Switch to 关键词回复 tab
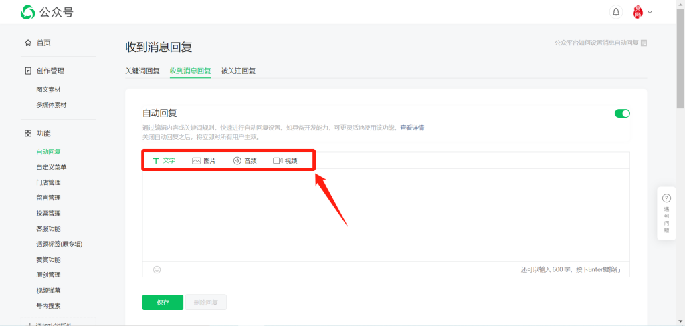The width and height of the screenshot is (685, 326). 142,71
